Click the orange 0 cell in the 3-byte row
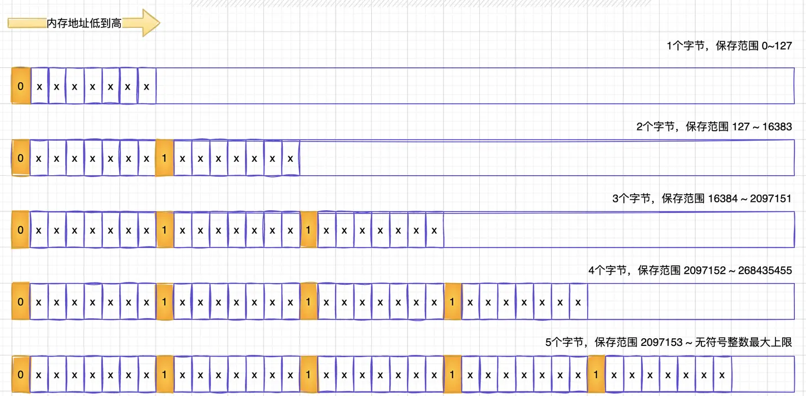 (x=21, y=230)
